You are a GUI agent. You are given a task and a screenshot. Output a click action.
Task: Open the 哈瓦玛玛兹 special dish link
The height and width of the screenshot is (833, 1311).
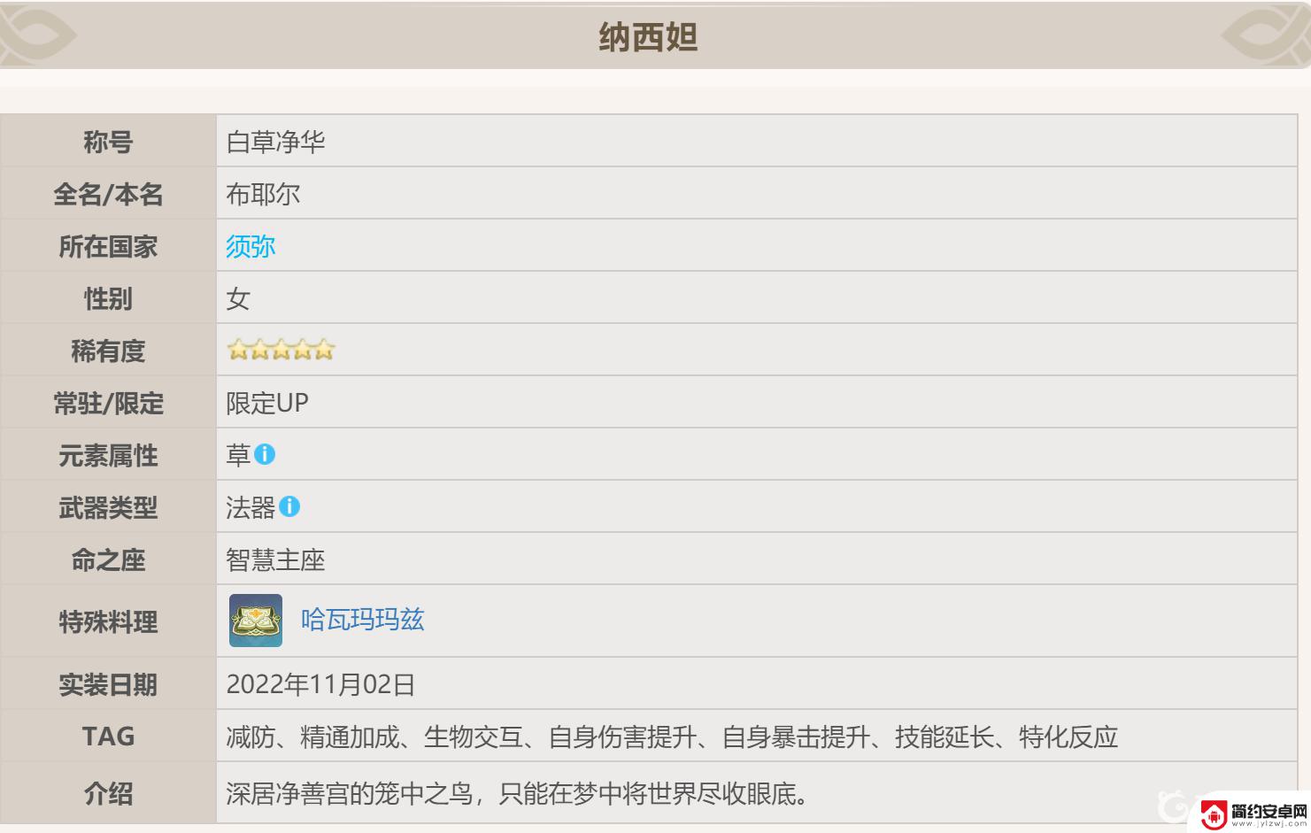click(363, 620)
